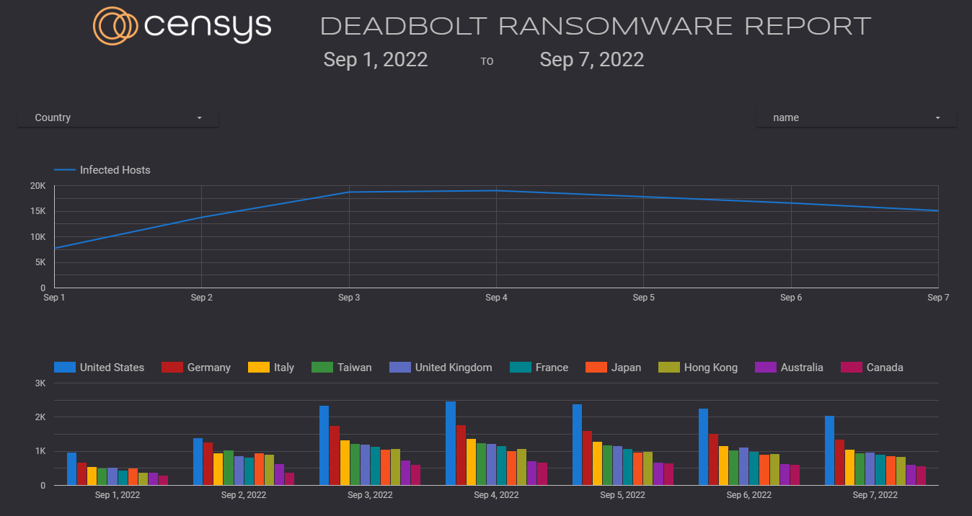The image size is (972, 516).
Task: Click the Deadbolt Ransomware Report title
Action: click(x=596, y=27)
